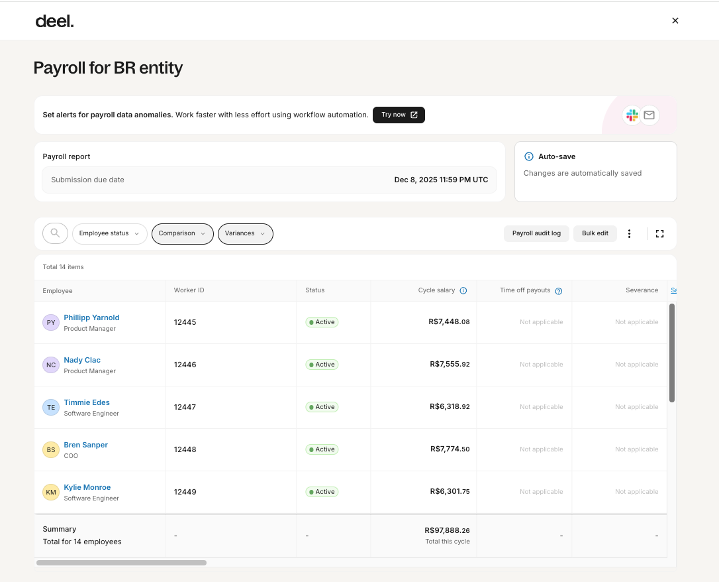Open Bren Sanper's profile link
Screen dimensions: 719x582
point(86,445)
